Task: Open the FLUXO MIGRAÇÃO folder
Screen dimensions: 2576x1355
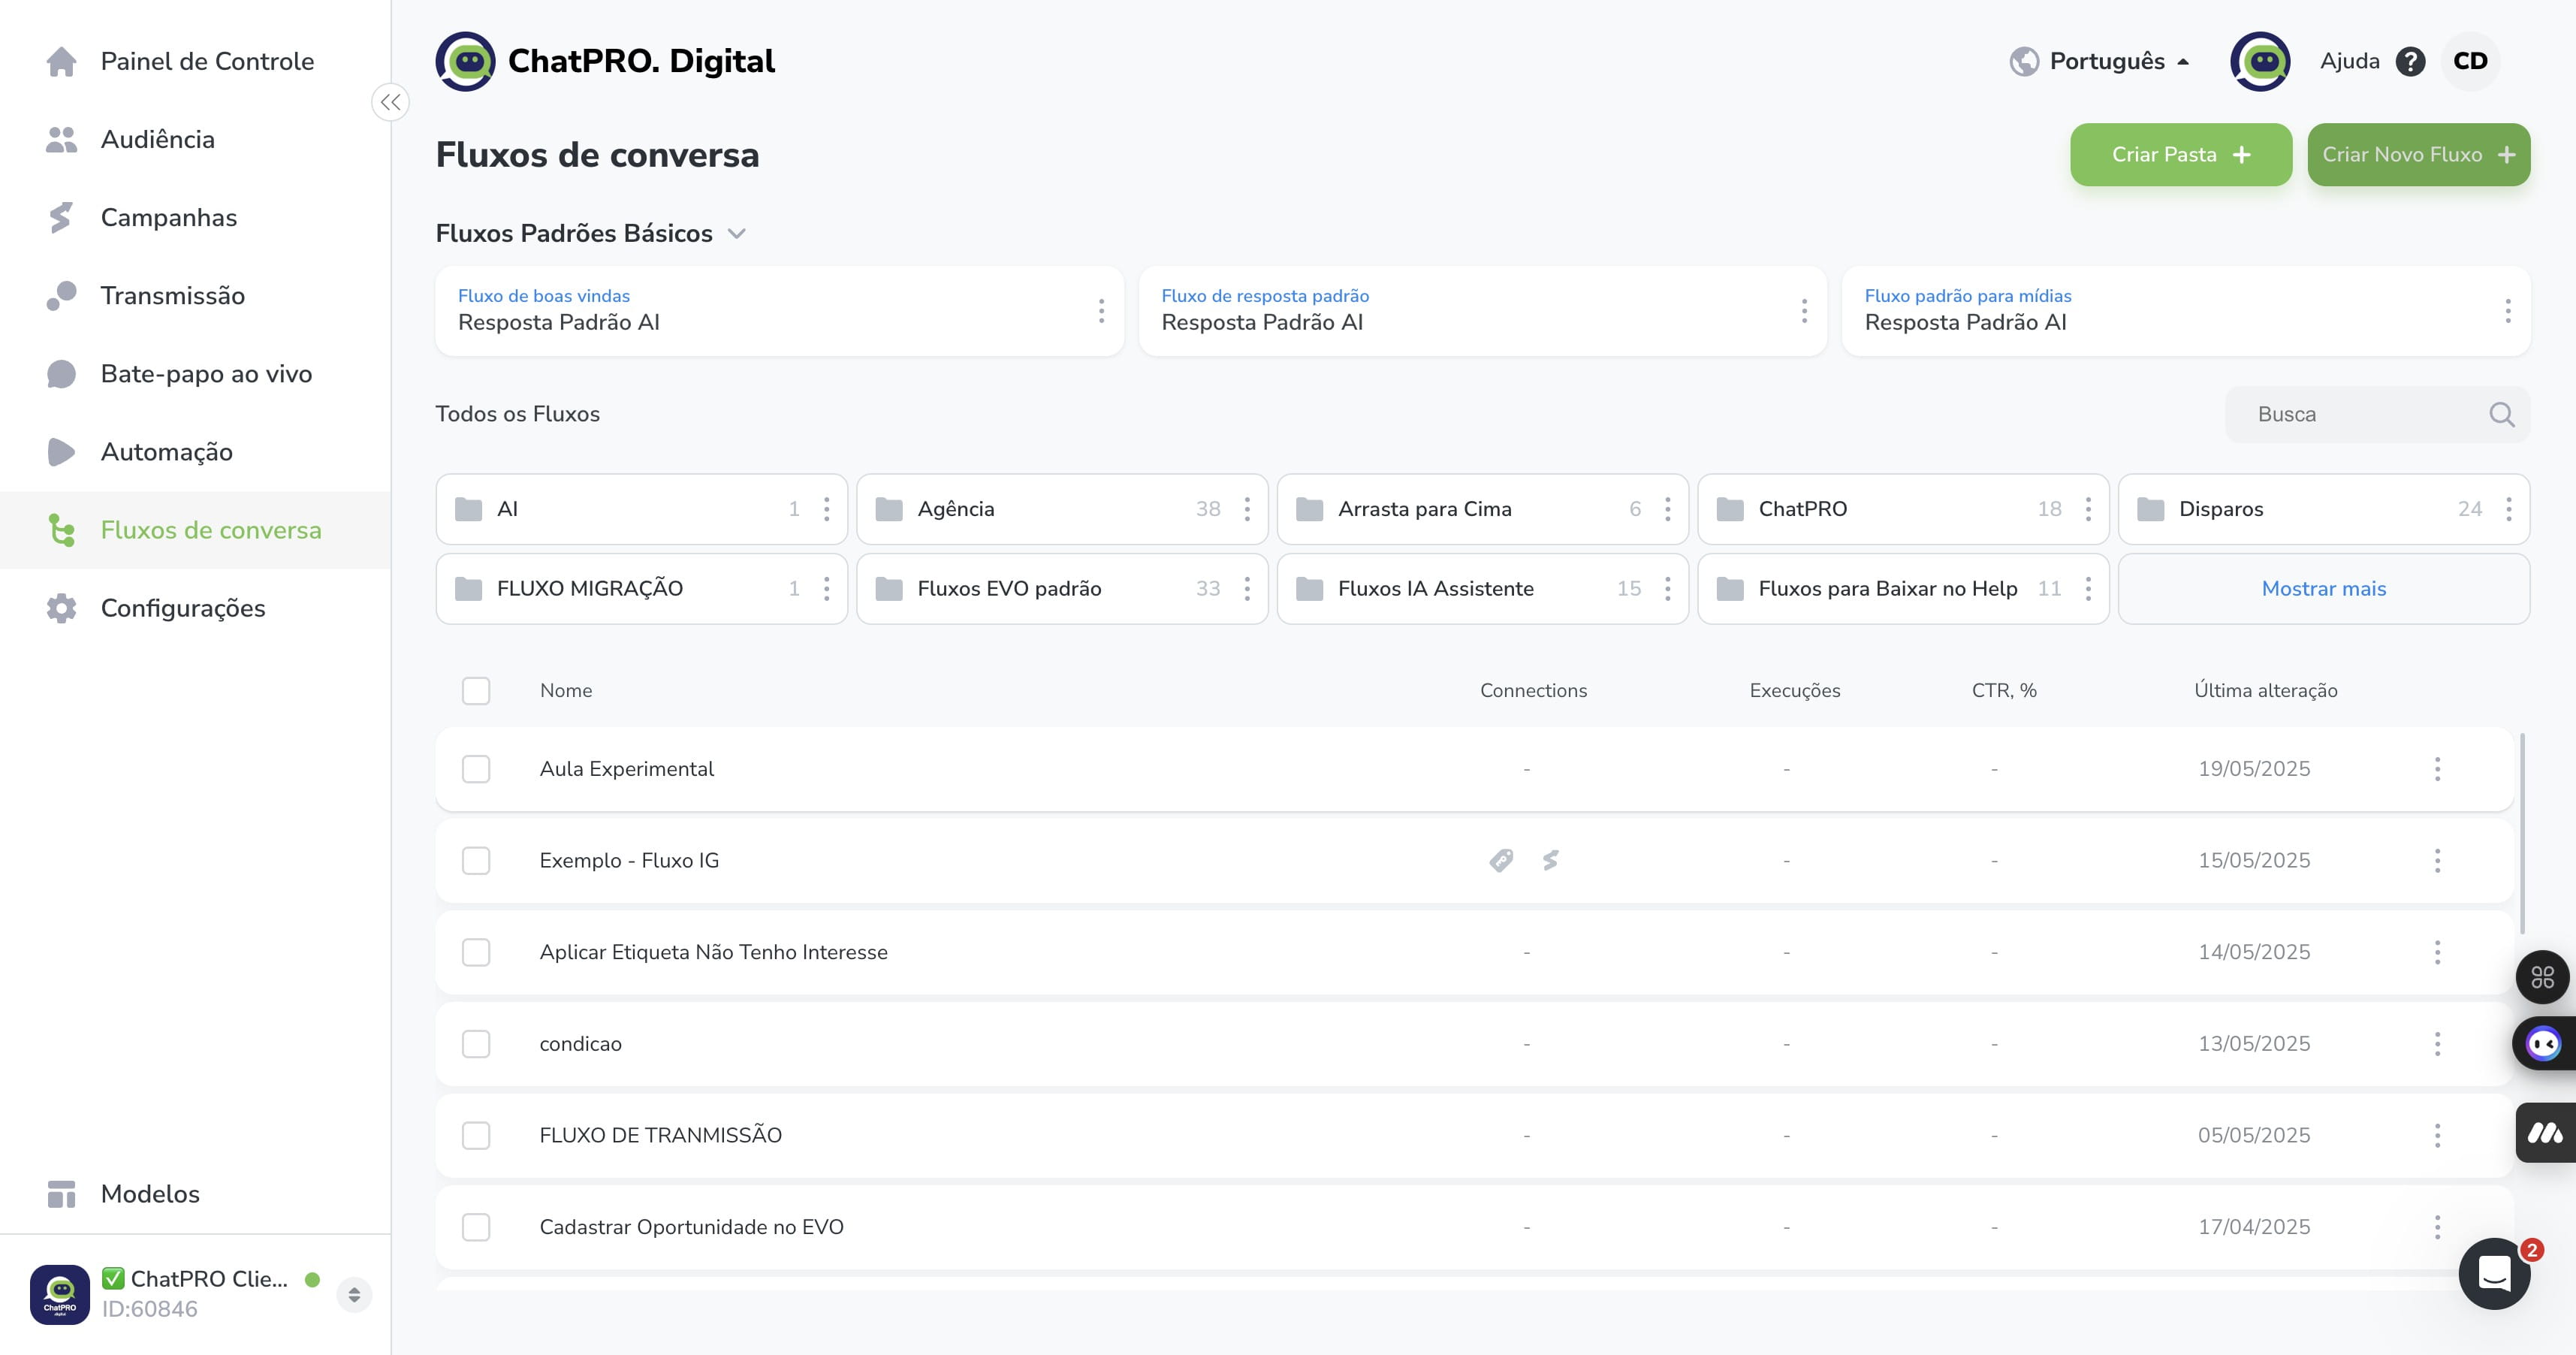Action: click(641, 589)
